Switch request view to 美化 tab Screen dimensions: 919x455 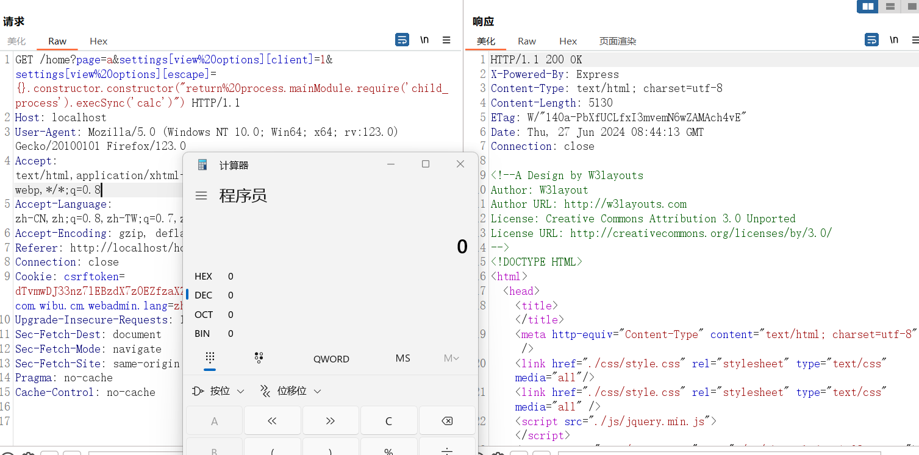tap(16, 41)
